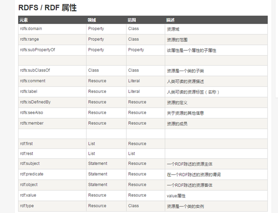
Task: Click Resource domain in rdfs:isDefinedBy row
Action: (x=97, y=102)
